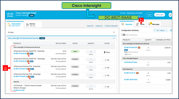Screen dimensions: 179x99
Task: Click the 2,520.00 extended list price
Action: point(167,48)
